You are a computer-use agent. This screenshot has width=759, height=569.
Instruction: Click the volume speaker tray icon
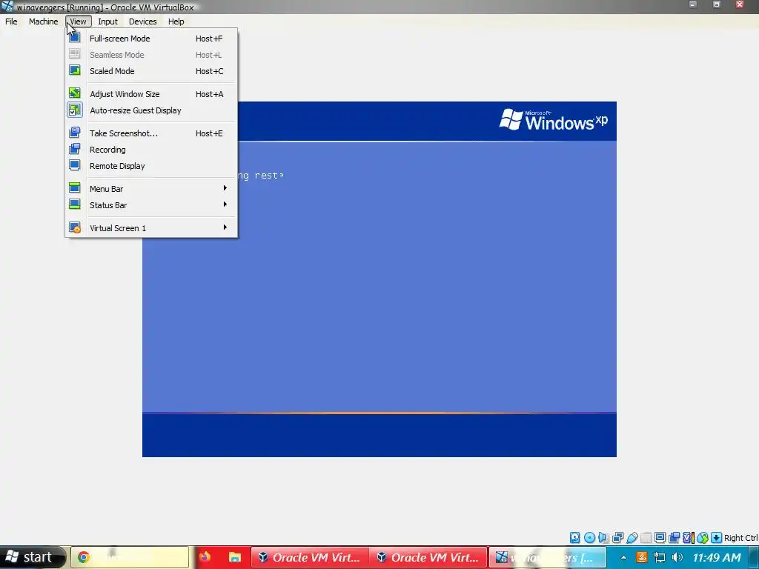click(677, 557)
